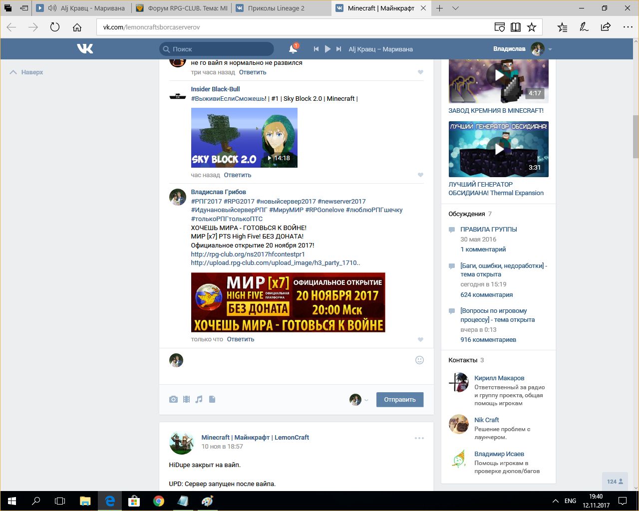Image resolution: width=639 pixels, height=511 pixels.
Task: Refresh the page
Action: coord(55,27)
